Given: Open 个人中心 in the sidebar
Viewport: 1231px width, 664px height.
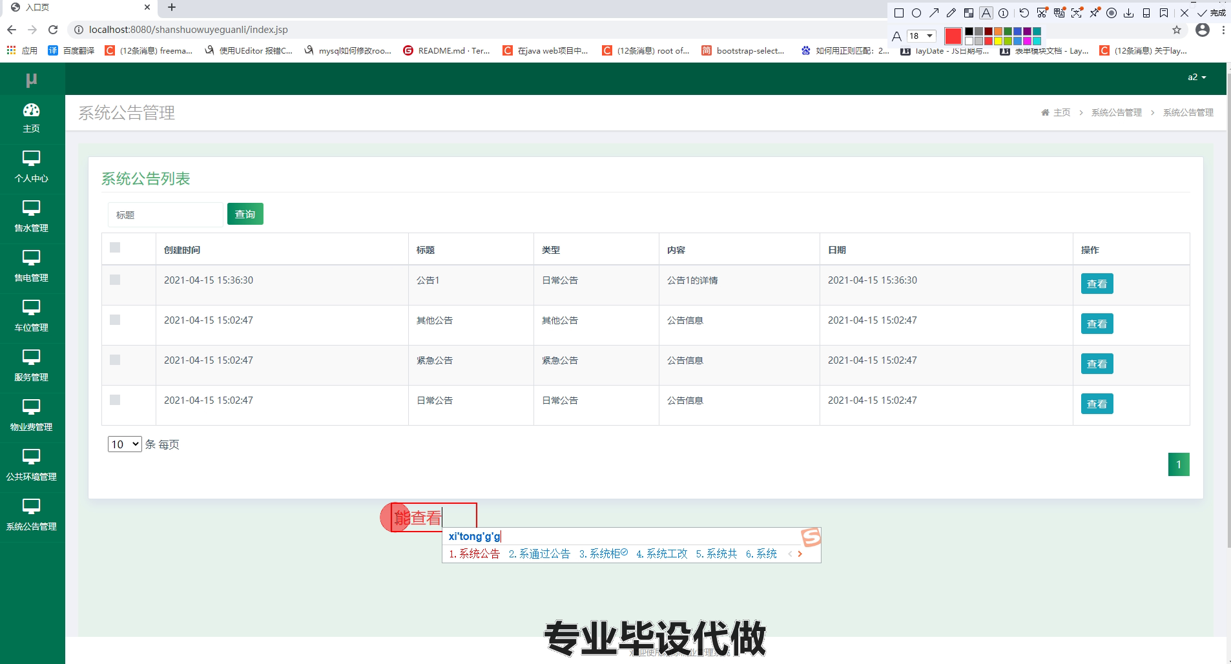Looking at the screenshot, I should click(x=32, y=168).
